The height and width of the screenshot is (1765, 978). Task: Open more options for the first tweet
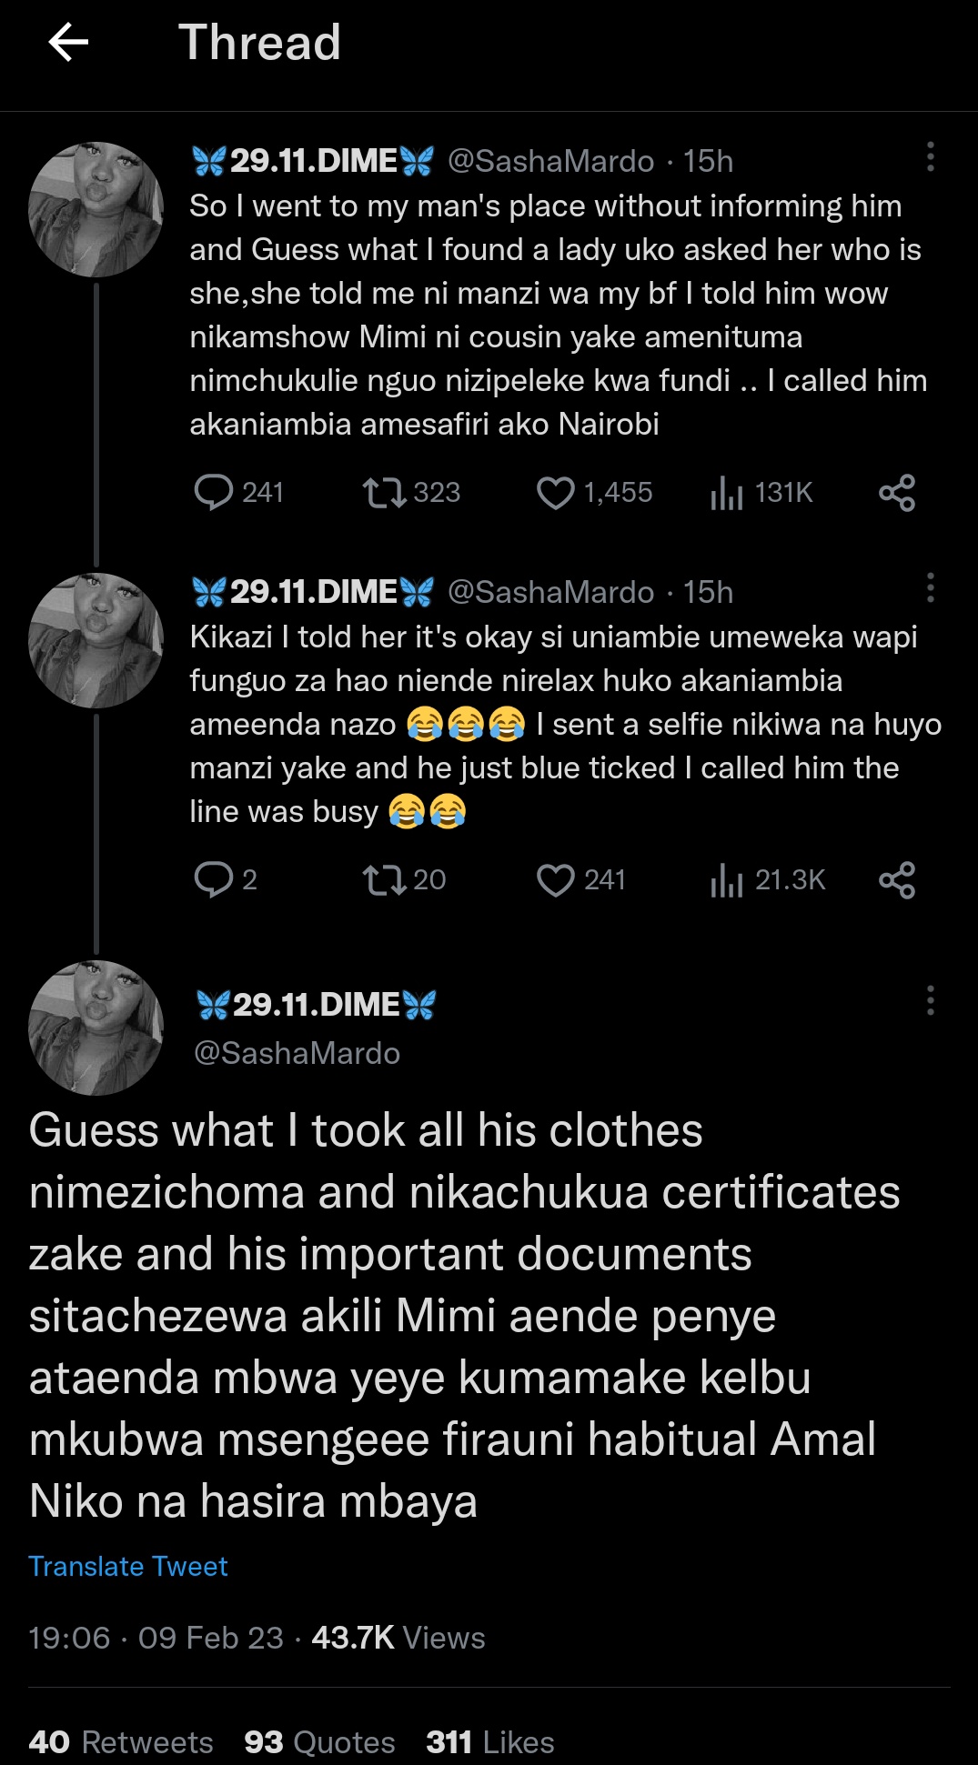[x=930, y=157]
